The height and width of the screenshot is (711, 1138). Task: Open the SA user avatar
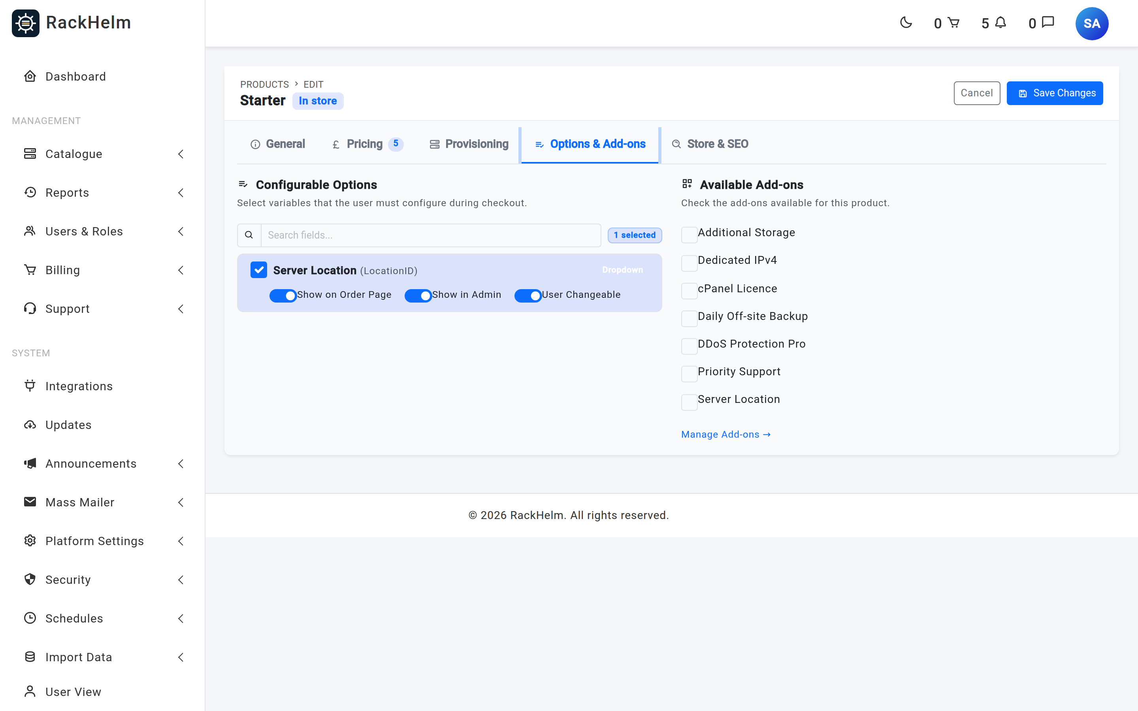(1091, 24)
